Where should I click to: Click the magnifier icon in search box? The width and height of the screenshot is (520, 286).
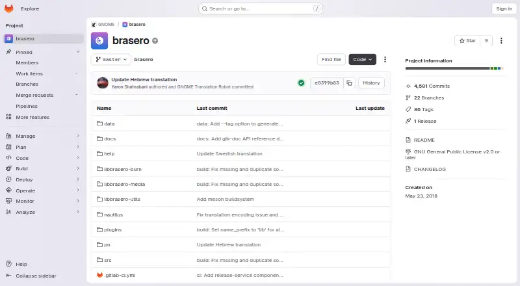tap(205, 8)
